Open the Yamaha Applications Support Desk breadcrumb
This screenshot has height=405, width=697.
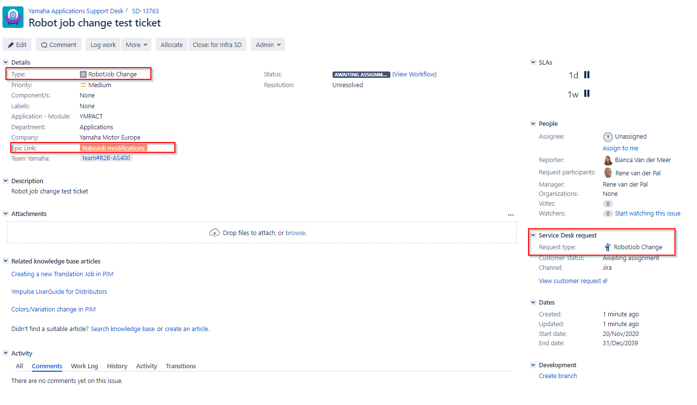(76, 11)
